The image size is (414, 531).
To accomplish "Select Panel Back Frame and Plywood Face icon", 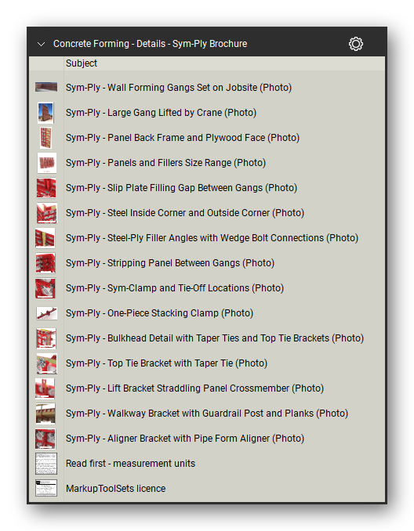I will coord(45,138).
